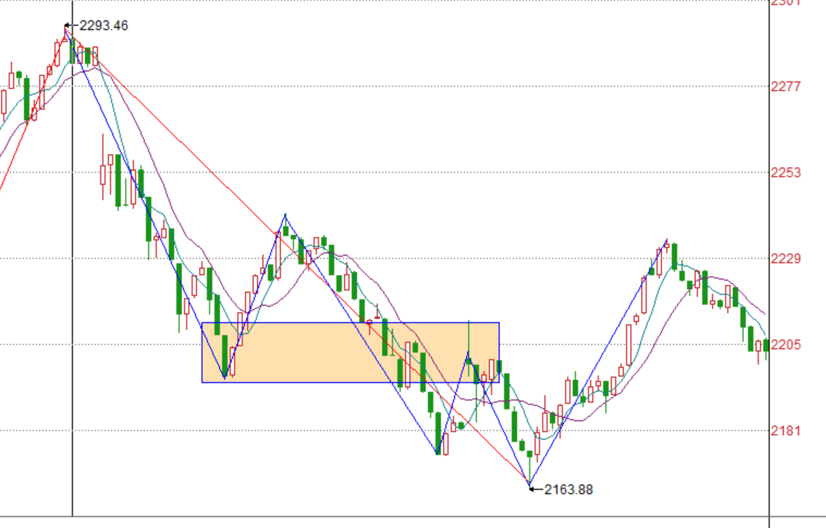Click the top-right corner of the orange rectangle
Viewport: 826px width, 528px height.
tap(499, 322)
